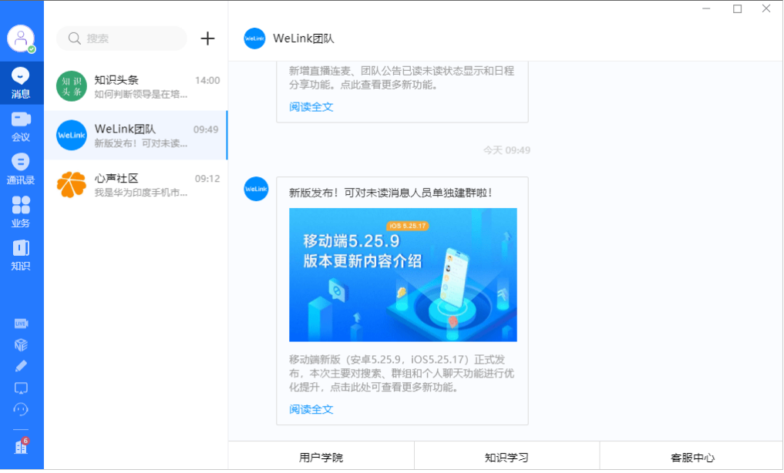Open the LIVE broadcast icon in sidebar
This screenshot has width=784, height=473.
(21, 324)
